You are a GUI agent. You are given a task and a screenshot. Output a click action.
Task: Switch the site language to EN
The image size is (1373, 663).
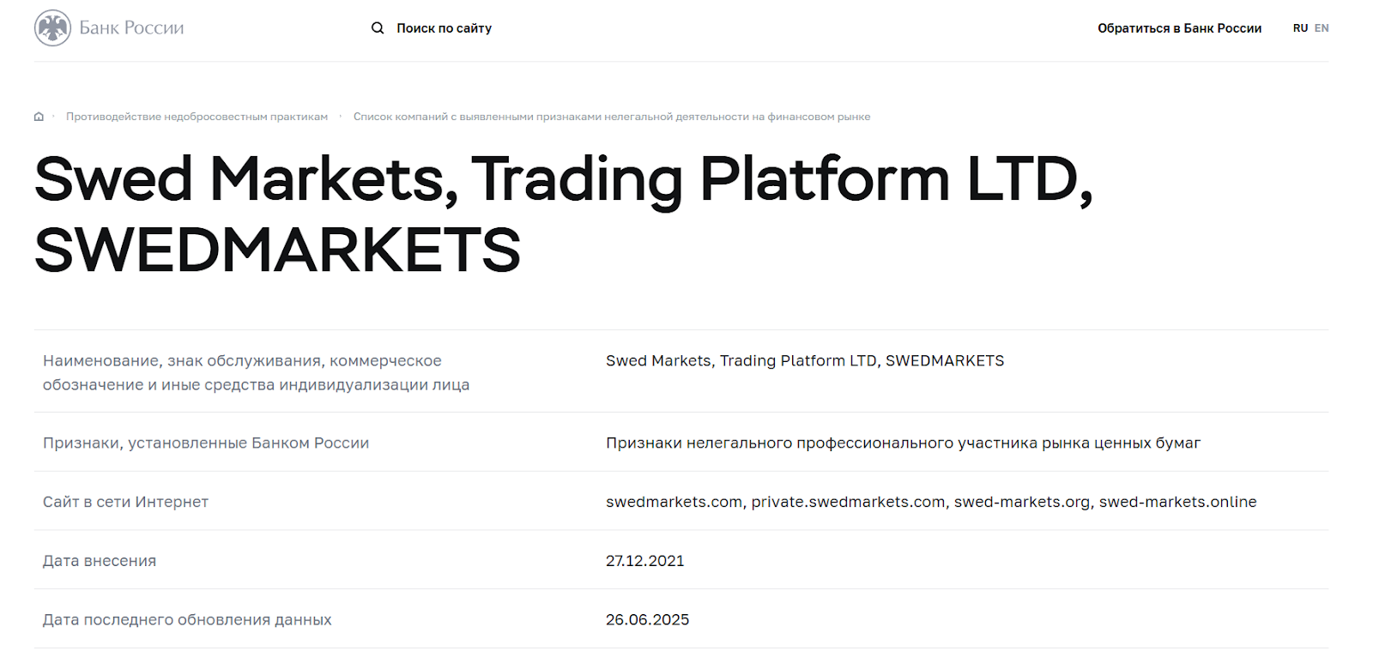point(1322,27)
